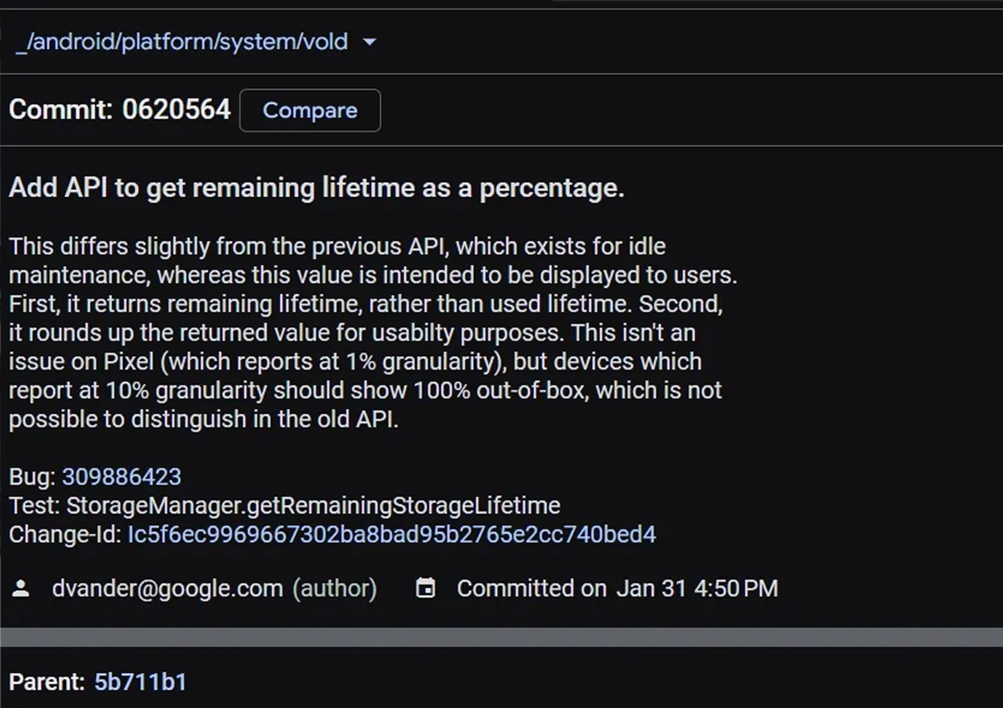
Task: Click the commit title about remaining lifetime
Action: coord(316,188)
